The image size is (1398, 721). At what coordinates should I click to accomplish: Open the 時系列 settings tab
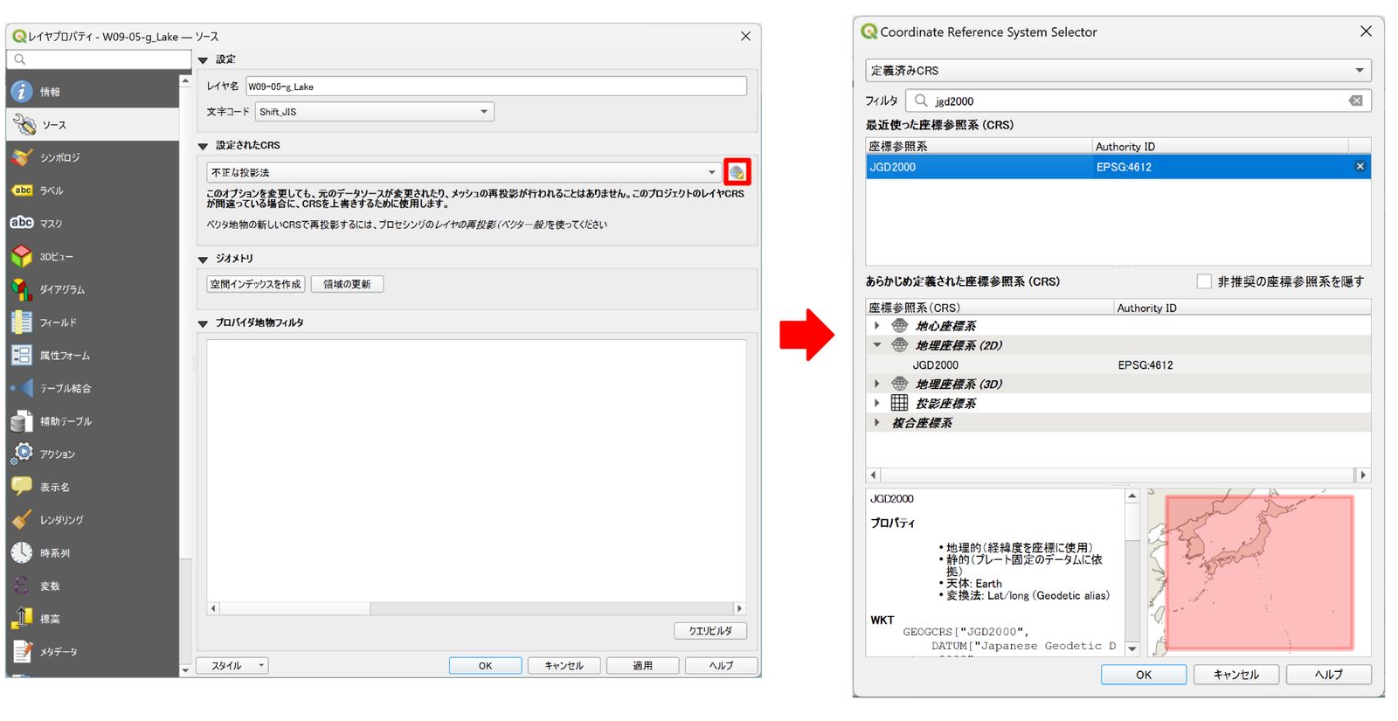click(x=93, y=553)
